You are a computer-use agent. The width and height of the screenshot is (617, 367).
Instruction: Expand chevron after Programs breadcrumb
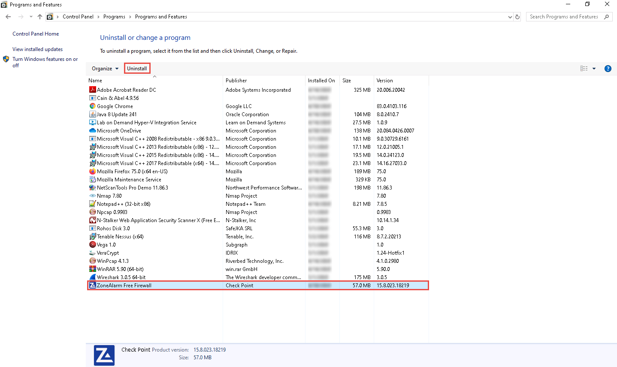pyautogui.click(x=130, y=17)
